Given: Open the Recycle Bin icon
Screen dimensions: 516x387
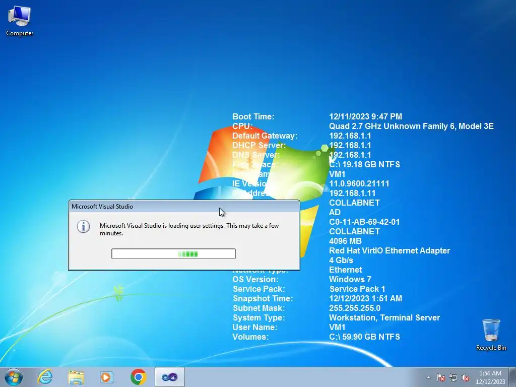Looking at the screenshot, I should (491, 335).
